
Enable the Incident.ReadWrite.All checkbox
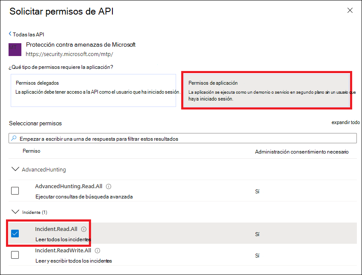pos(15,255)
